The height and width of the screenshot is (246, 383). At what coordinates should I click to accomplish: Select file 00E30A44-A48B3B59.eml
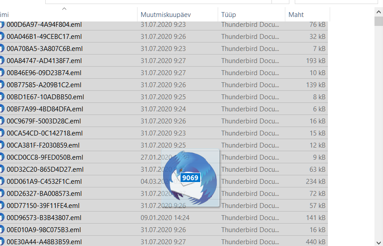tap(44, 242)
